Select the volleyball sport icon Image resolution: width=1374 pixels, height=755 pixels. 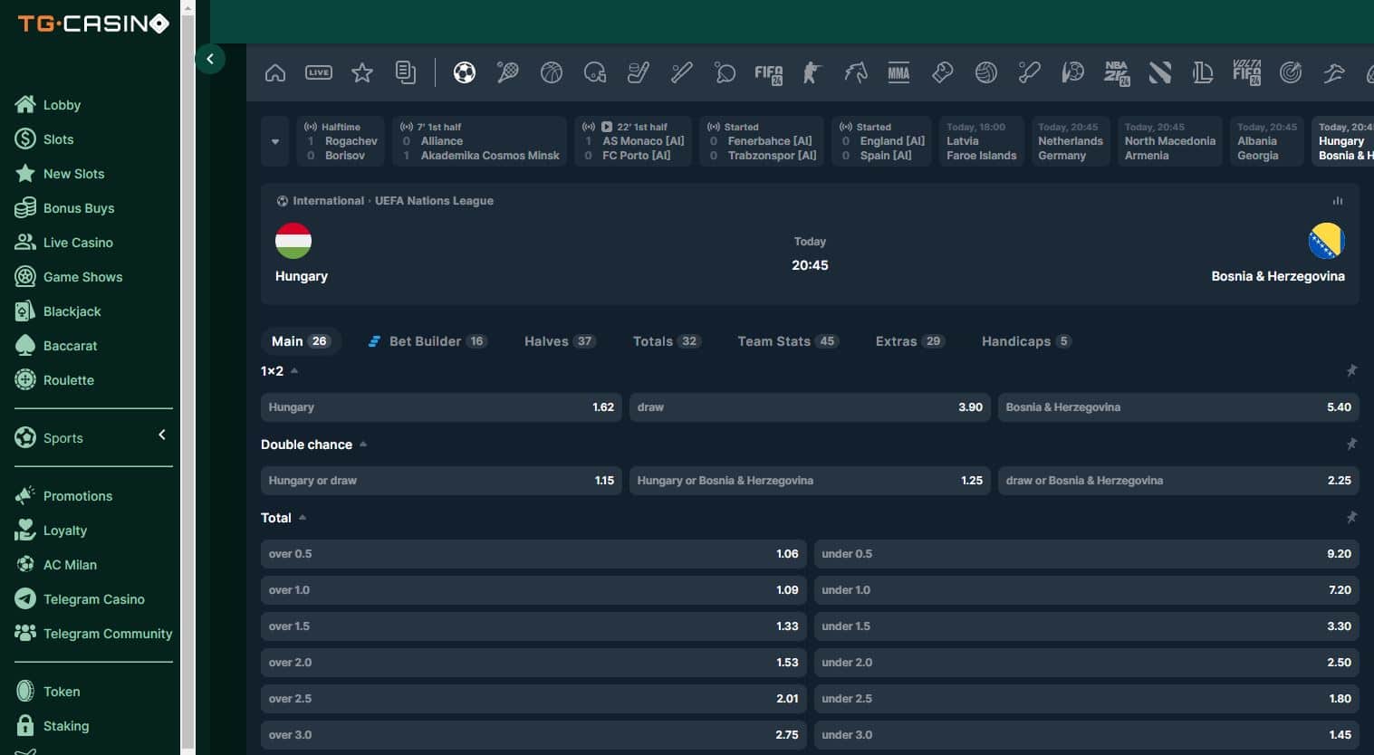pos(986,72)
